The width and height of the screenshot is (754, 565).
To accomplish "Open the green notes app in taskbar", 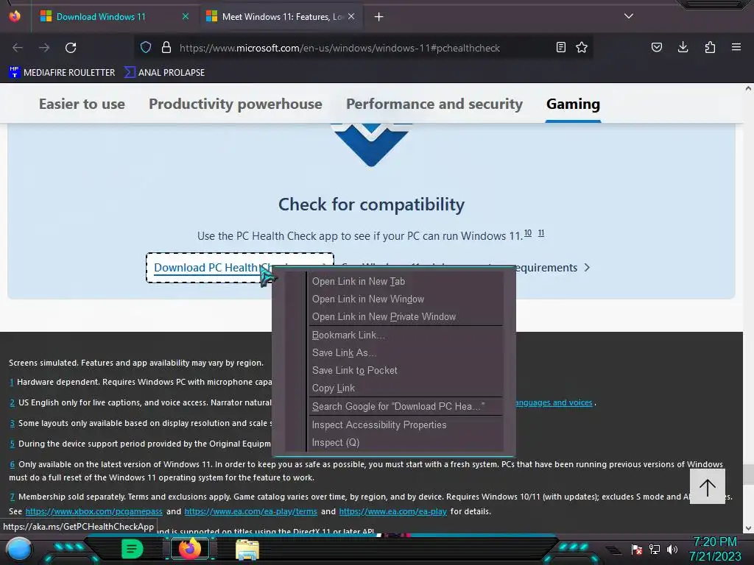I will 132,549.
